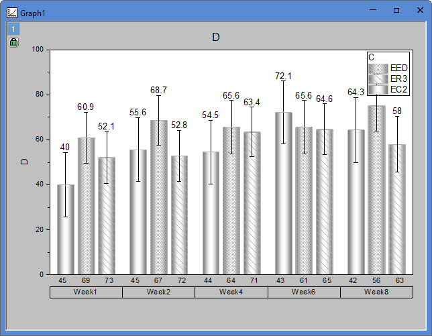Select the Y axis title D

24,162
